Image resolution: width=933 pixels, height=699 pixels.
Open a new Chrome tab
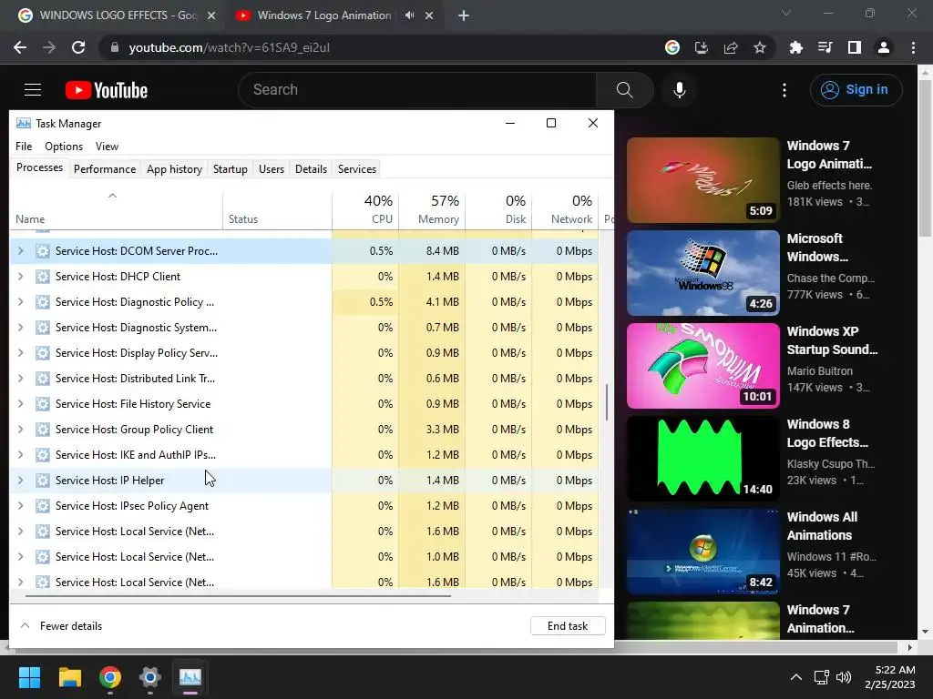click(x=464, y=16)
